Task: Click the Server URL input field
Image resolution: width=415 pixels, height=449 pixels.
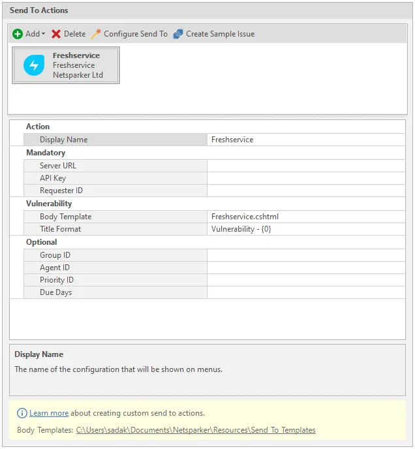Action: [306, 166]
